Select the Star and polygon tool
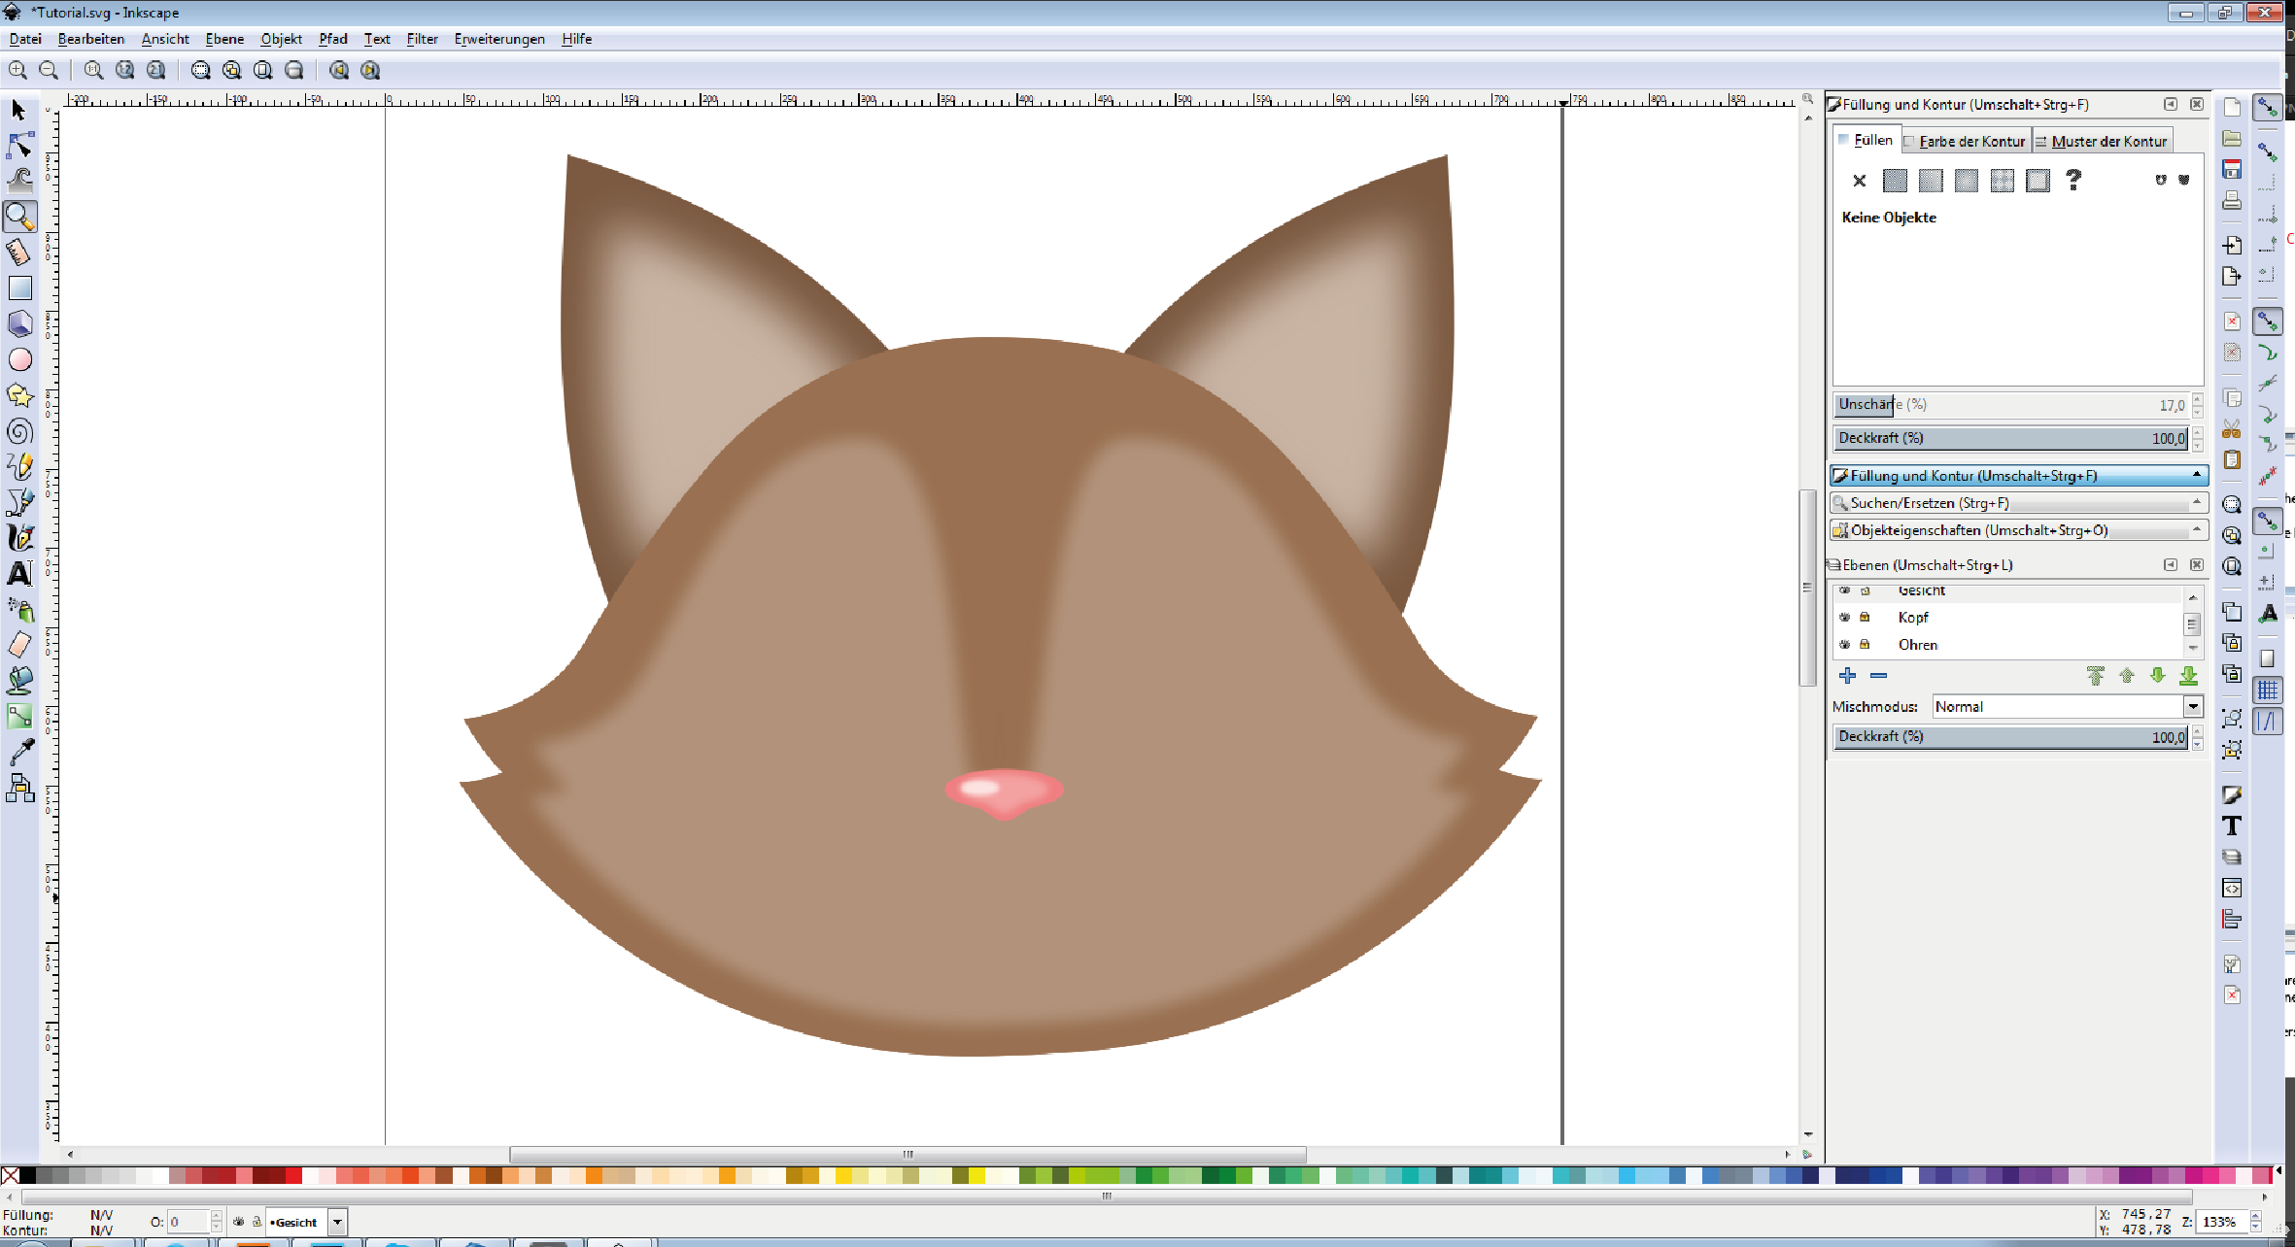The image size is (2295, 1247). (19, 395)
